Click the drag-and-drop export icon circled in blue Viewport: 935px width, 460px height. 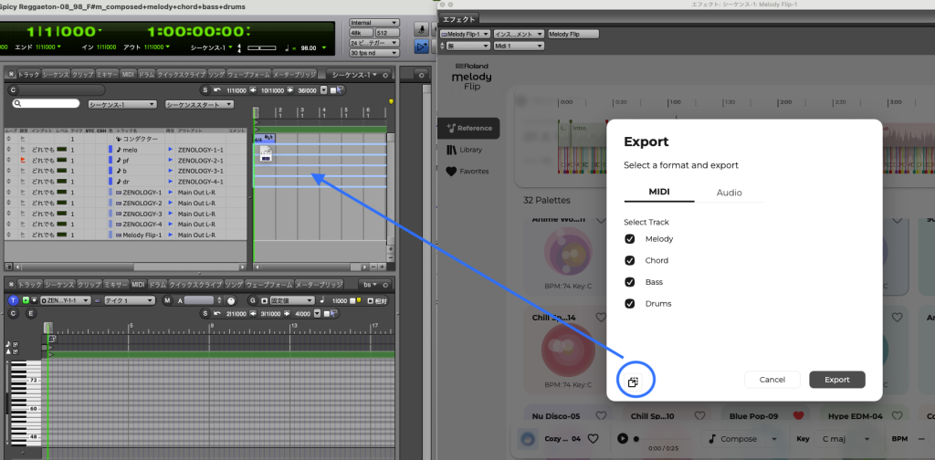click(634, 382)
